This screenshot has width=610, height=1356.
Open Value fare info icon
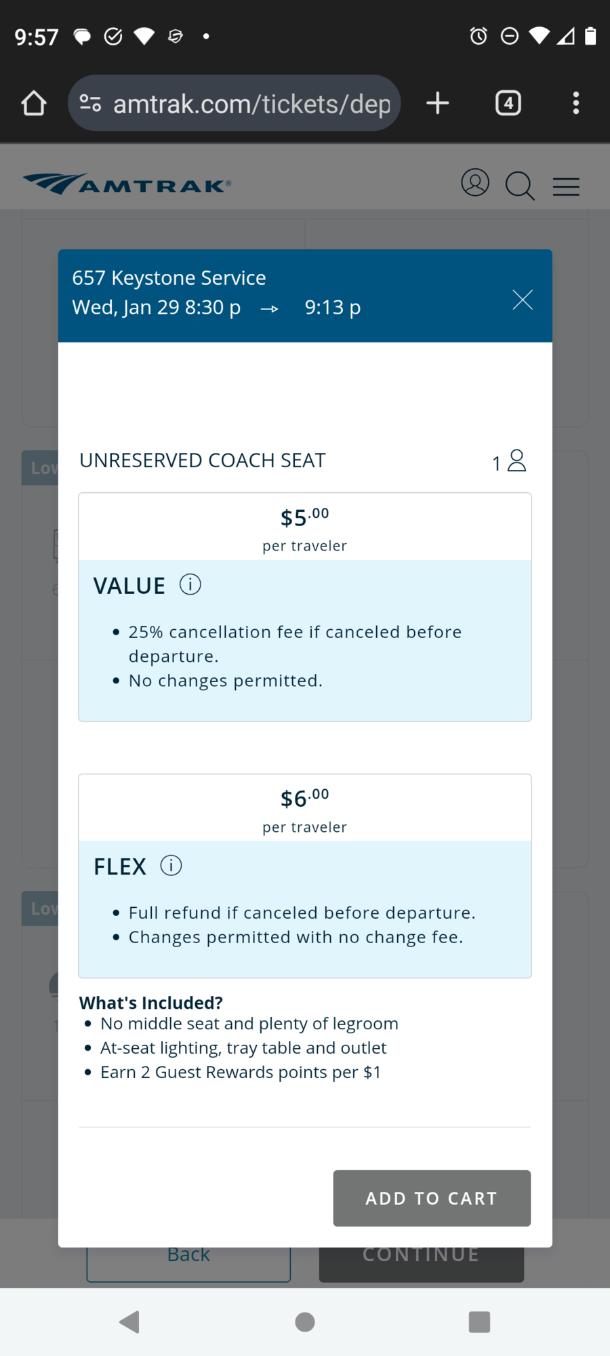[190, 584]
